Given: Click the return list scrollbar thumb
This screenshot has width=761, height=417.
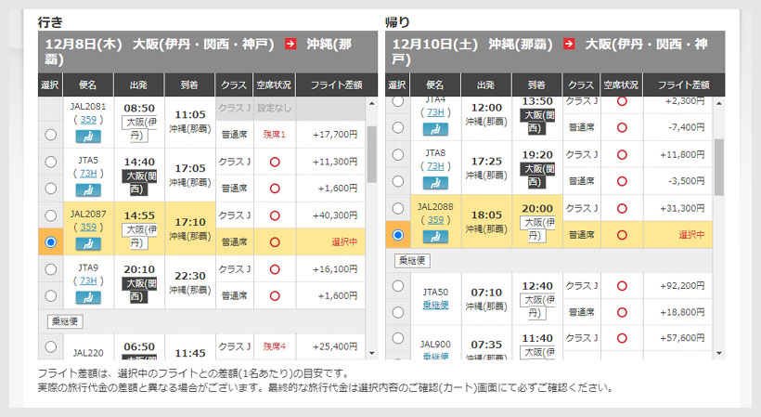Looking at the screenshot, I should (x=719, y=167).
